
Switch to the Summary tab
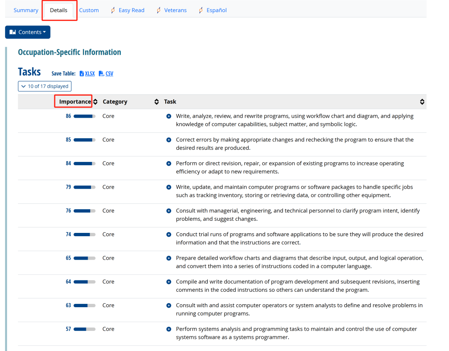26,10
